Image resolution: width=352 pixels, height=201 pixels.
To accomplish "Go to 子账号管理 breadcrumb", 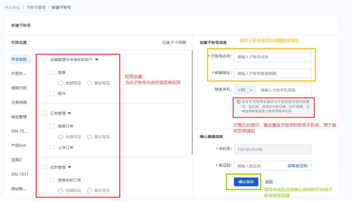I will pos(36,8).
